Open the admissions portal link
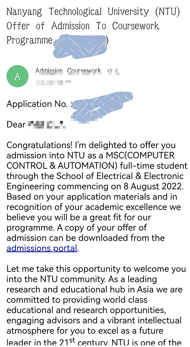Image resolution: width=190 pixels, height=347 pixels. pos(42,248)
